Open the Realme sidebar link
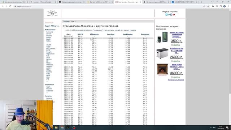Viewport: 231px width, 130px height. pos(49,72)
